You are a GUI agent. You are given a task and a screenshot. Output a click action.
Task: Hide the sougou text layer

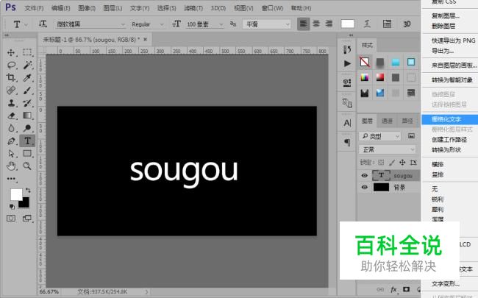[x=364, y=176]
